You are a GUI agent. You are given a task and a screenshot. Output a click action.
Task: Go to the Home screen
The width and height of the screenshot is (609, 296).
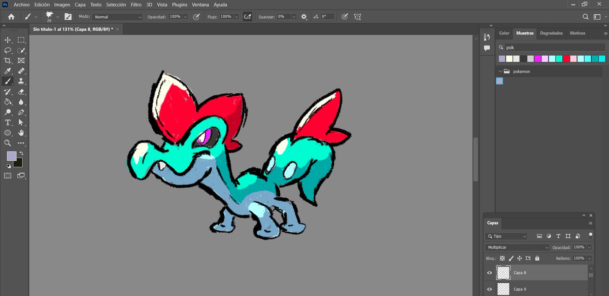[11, 17]
